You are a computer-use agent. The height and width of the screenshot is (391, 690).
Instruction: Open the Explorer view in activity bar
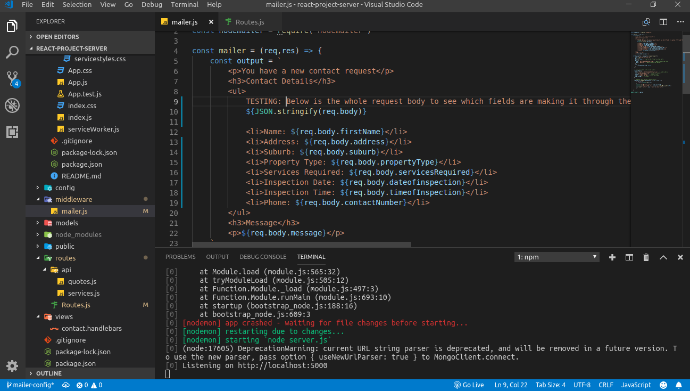(x=12, y=26)
